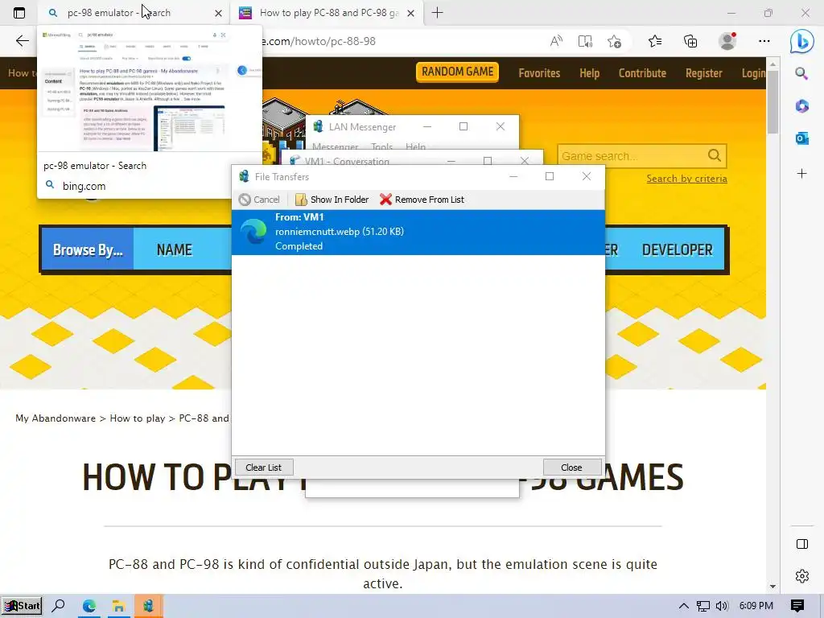Open Help menu in LAN Messenger
The width and height of the screenshot is (824, 618).
(415, 147)
